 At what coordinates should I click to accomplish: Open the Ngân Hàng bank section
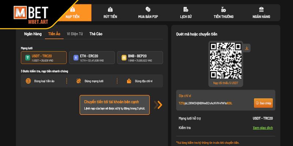coord(261,13)
